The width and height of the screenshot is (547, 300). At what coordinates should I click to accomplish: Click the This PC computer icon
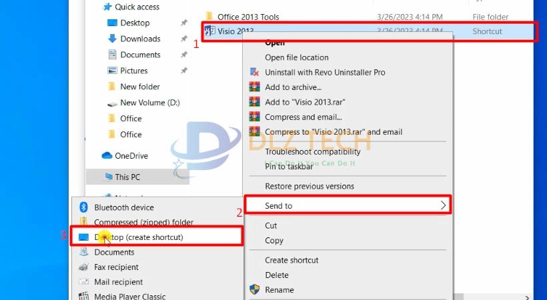pos(108,177)
